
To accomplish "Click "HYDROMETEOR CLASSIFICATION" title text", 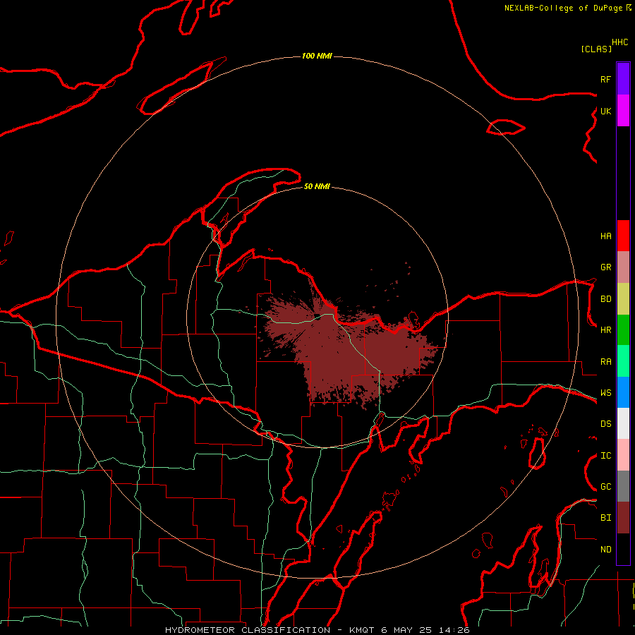I will click(248, 630).
